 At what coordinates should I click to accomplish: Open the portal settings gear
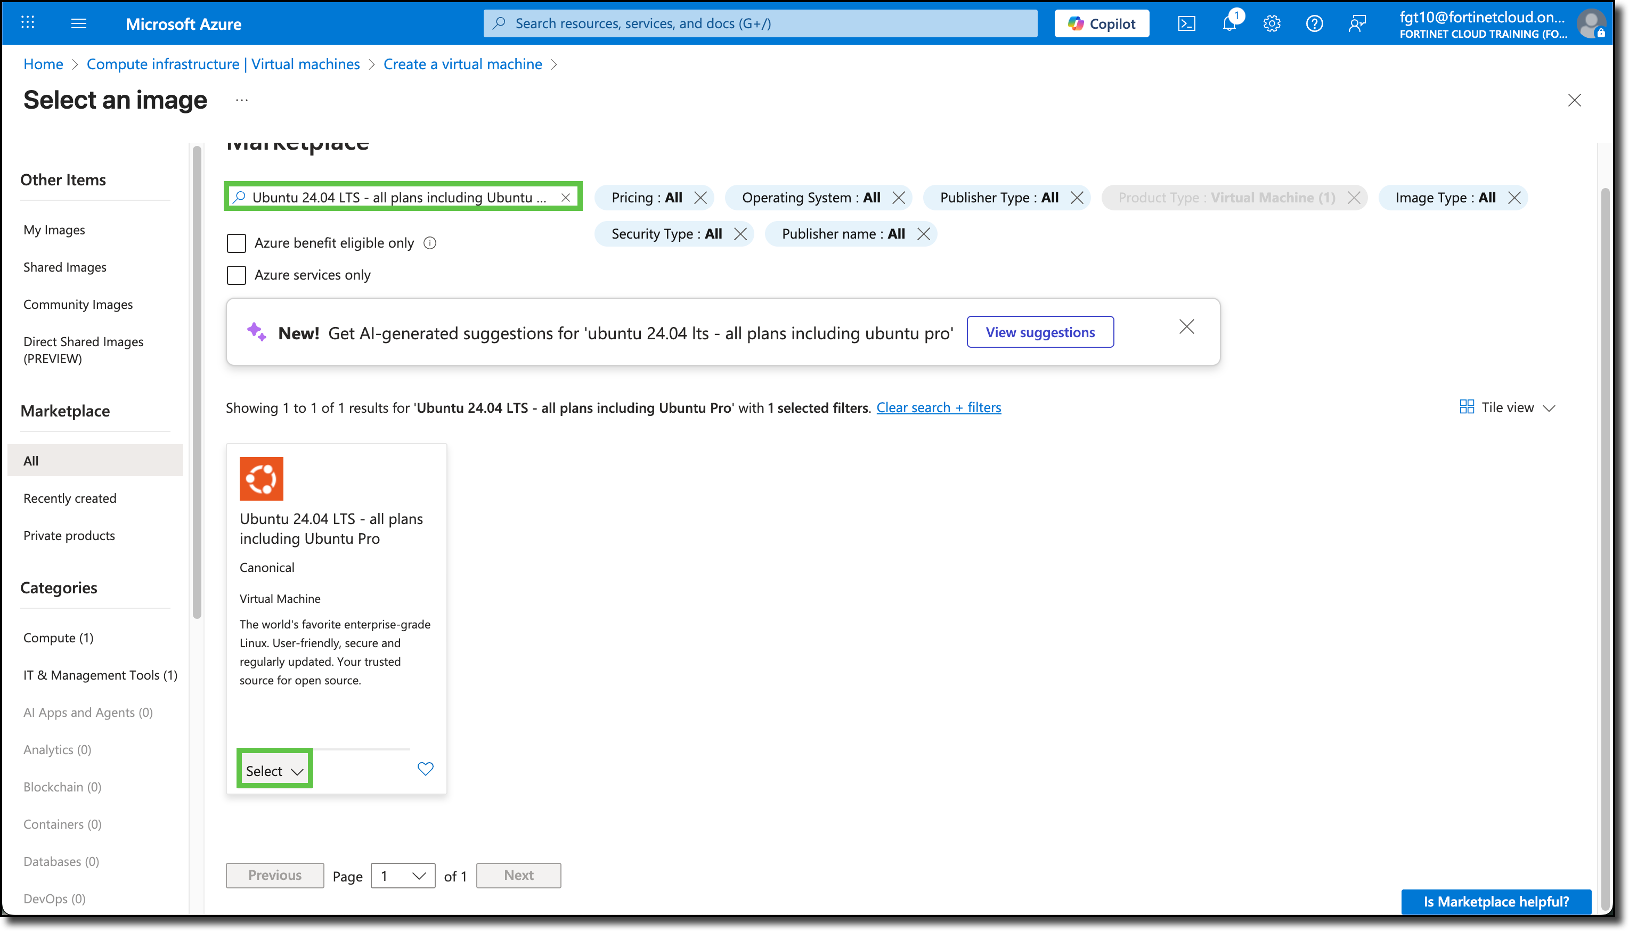(x=1272, y=23)
